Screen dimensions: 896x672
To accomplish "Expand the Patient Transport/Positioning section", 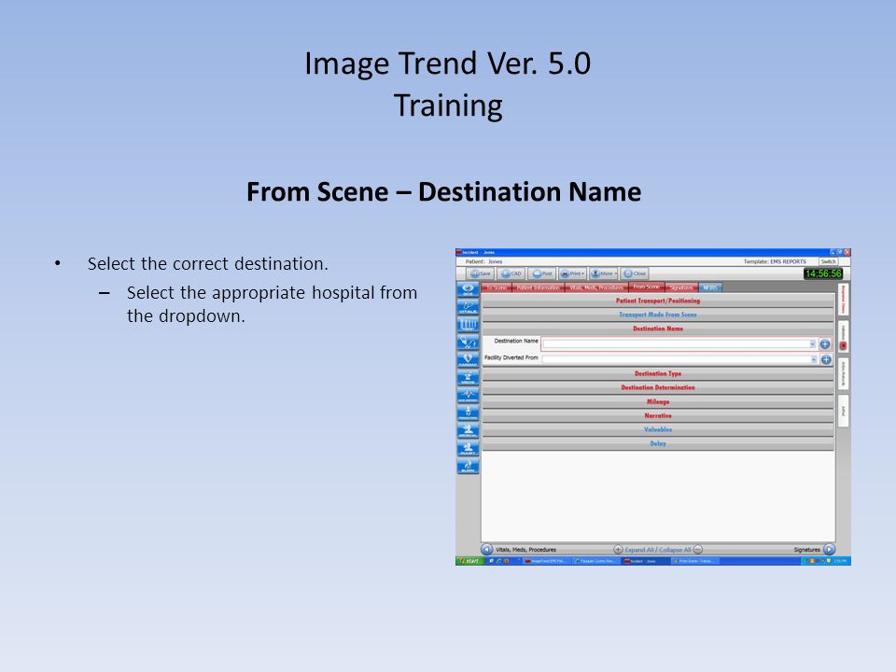I will point(658,301).
